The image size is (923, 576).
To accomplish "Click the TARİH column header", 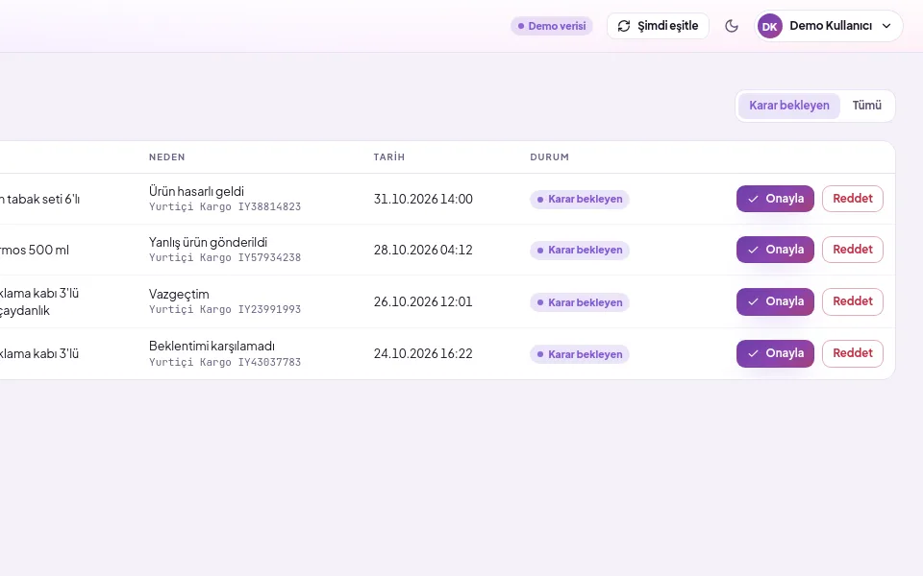I will click(389, 156).
